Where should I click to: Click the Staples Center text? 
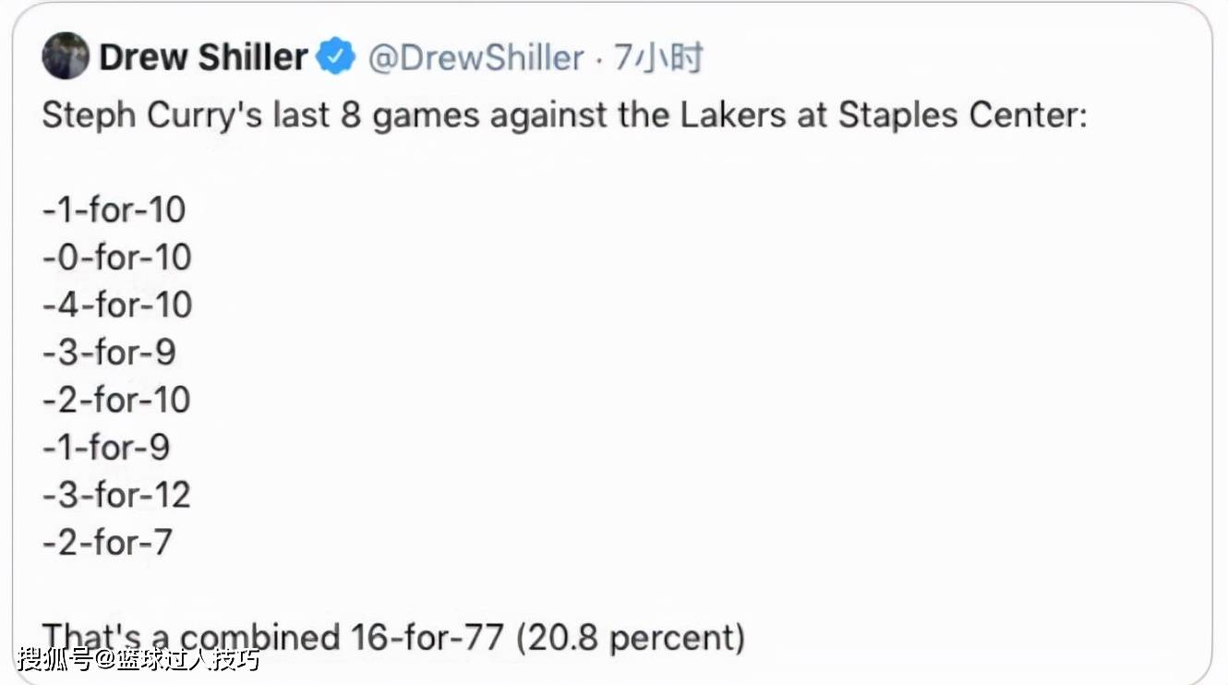click(x=963, y=116)
